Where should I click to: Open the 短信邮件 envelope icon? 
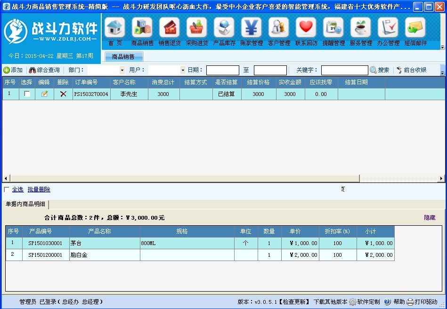[x=415, y=28]
